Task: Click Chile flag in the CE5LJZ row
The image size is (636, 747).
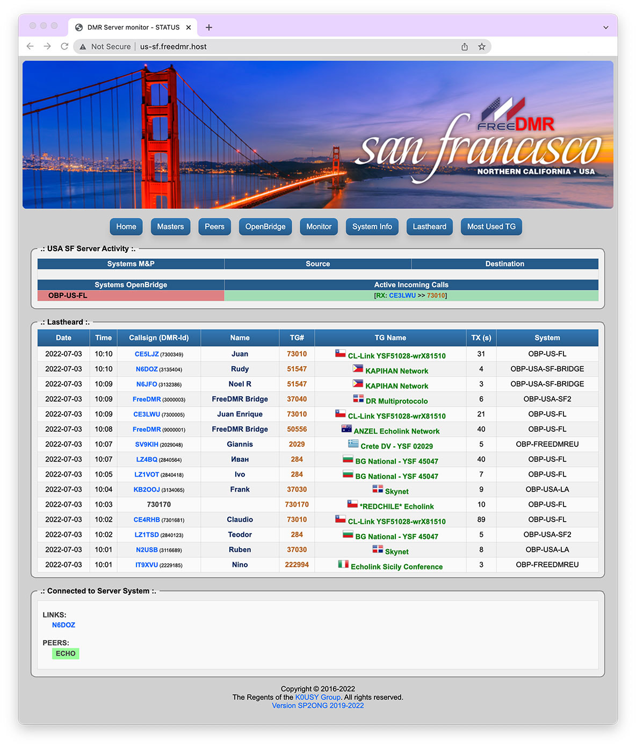Action: 341,353
